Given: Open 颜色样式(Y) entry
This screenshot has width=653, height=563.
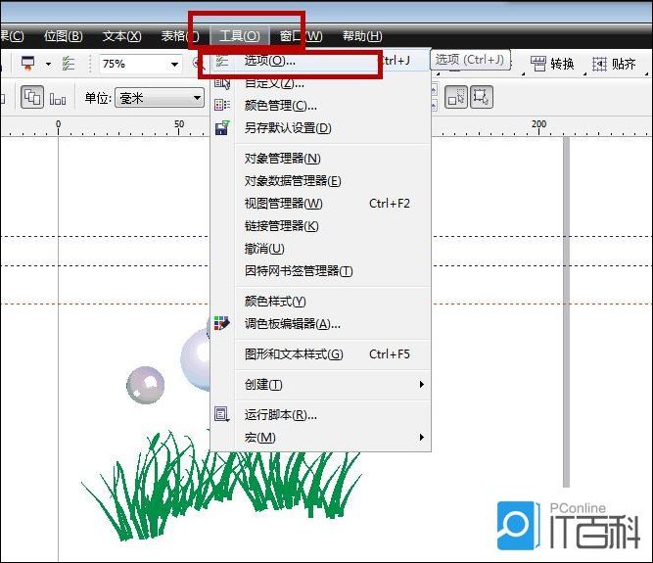Looking at the screenshot, I should (x=320, y=301).
